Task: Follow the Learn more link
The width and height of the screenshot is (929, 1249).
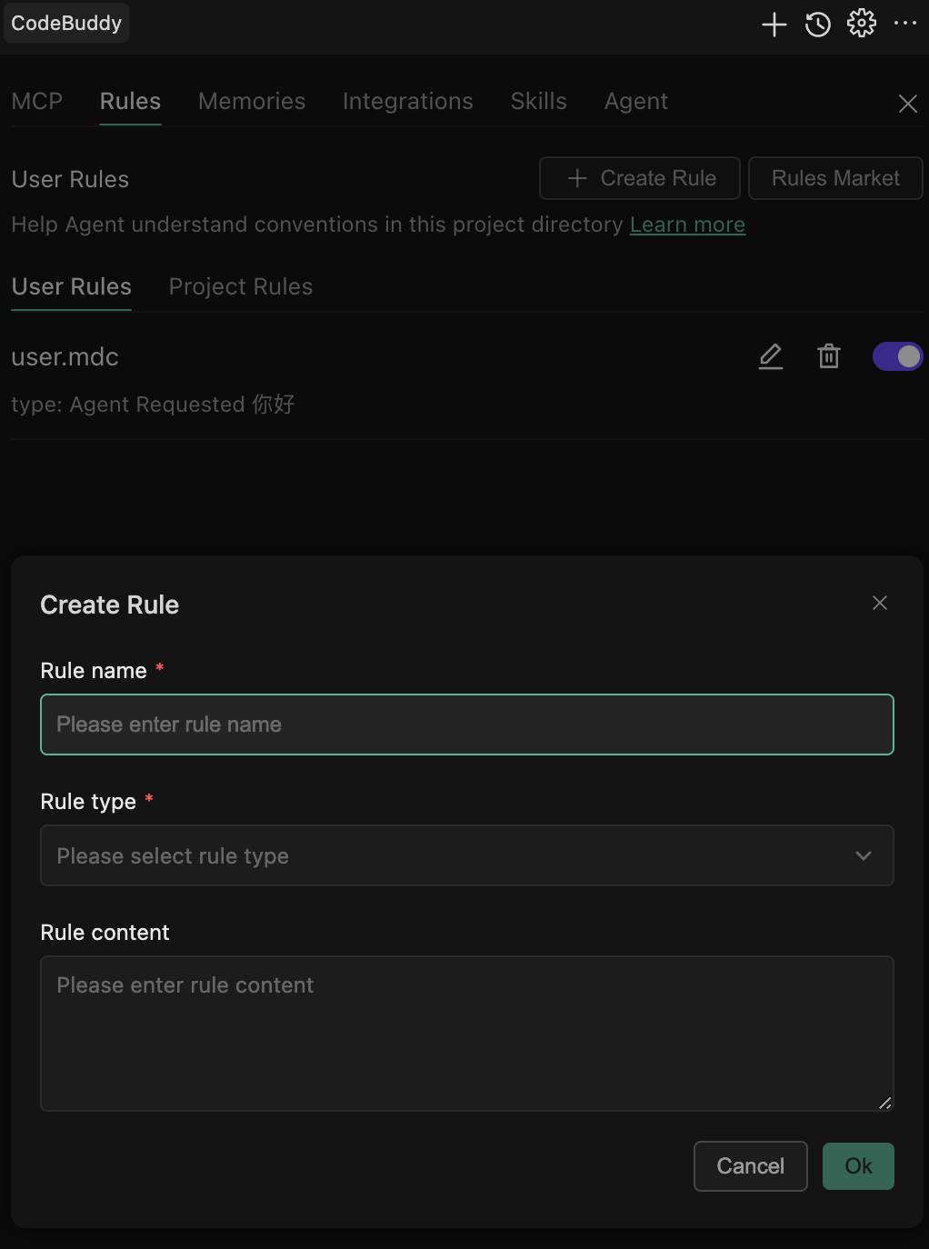Action: click(x=687, y=225)
